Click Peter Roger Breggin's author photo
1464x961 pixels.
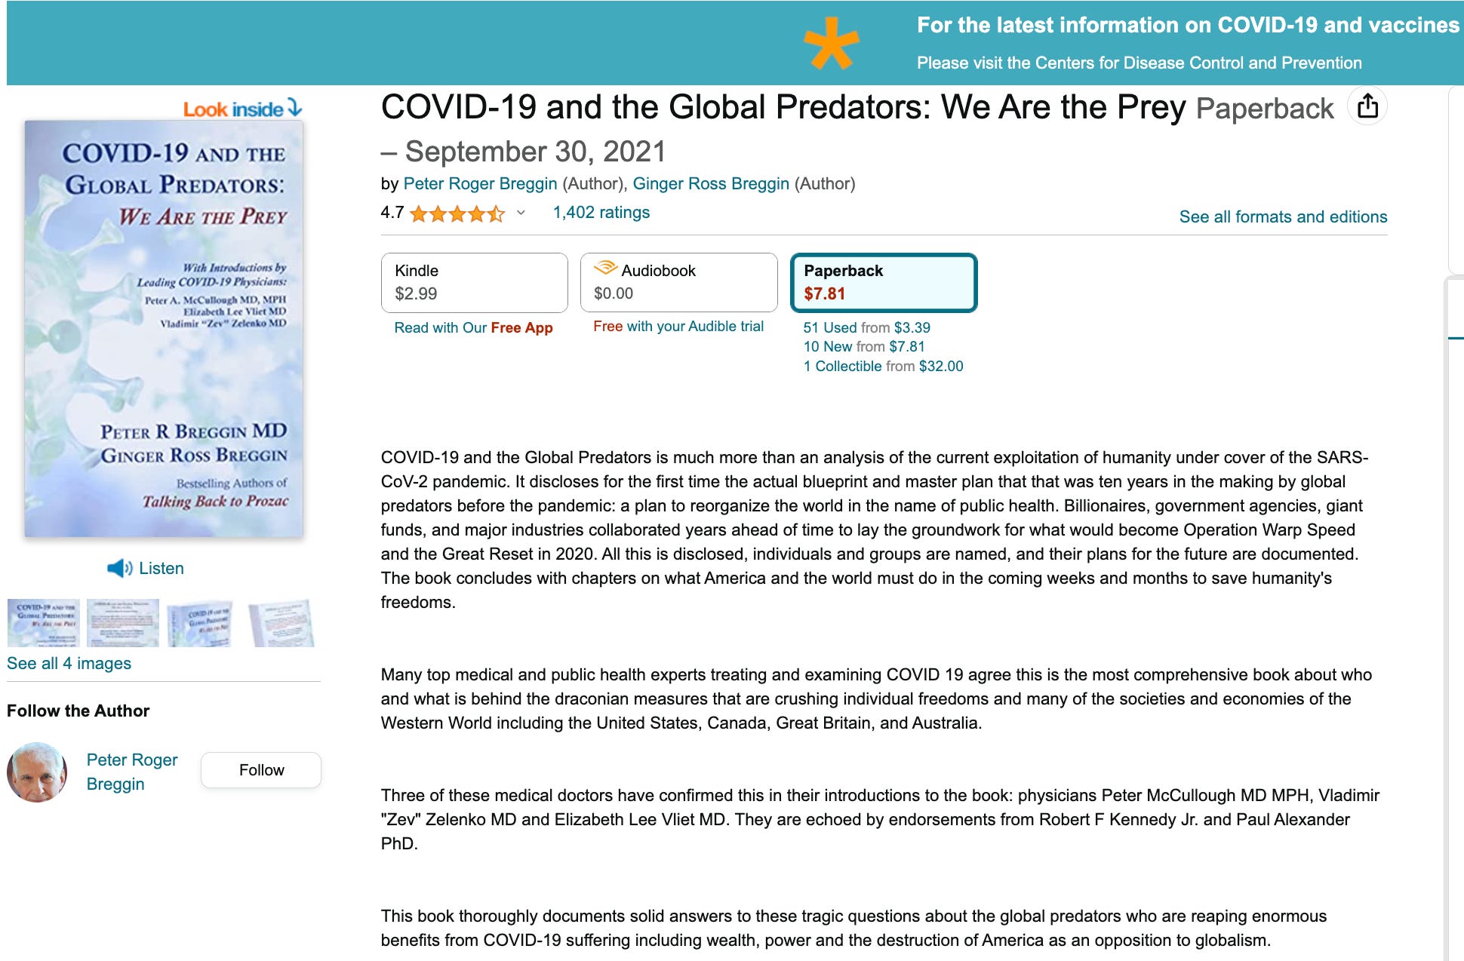pyautogui.click(x=37, y=772)
